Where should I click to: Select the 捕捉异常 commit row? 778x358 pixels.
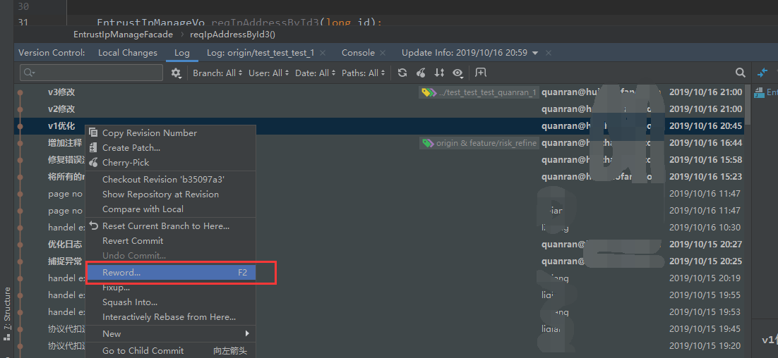(380, 261)
